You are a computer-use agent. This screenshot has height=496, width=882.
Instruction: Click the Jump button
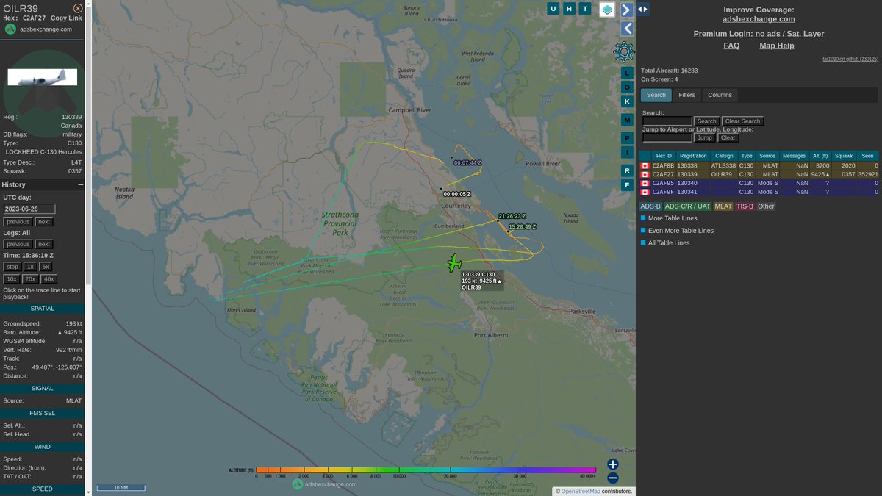pyautogui.click(x=705, y=137)
